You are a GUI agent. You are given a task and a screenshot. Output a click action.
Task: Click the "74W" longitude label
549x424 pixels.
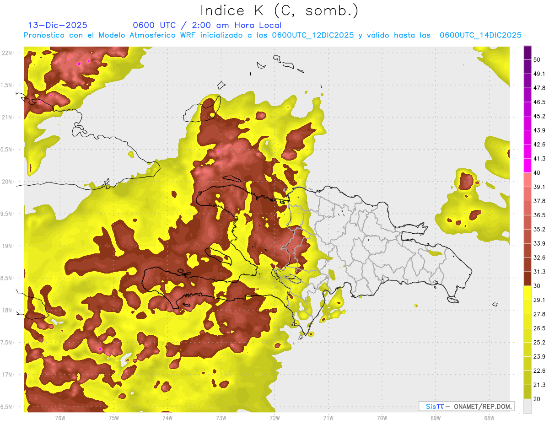point(167,418)
